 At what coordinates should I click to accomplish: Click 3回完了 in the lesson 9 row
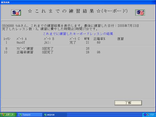click(48, 49)
